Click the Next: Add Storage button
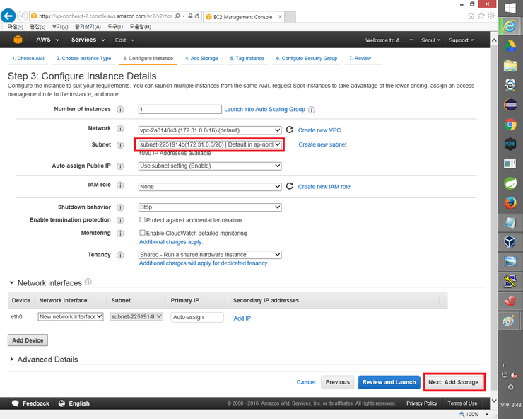The width and height of the screenshot is (523, 419). (x=453, y=382)
